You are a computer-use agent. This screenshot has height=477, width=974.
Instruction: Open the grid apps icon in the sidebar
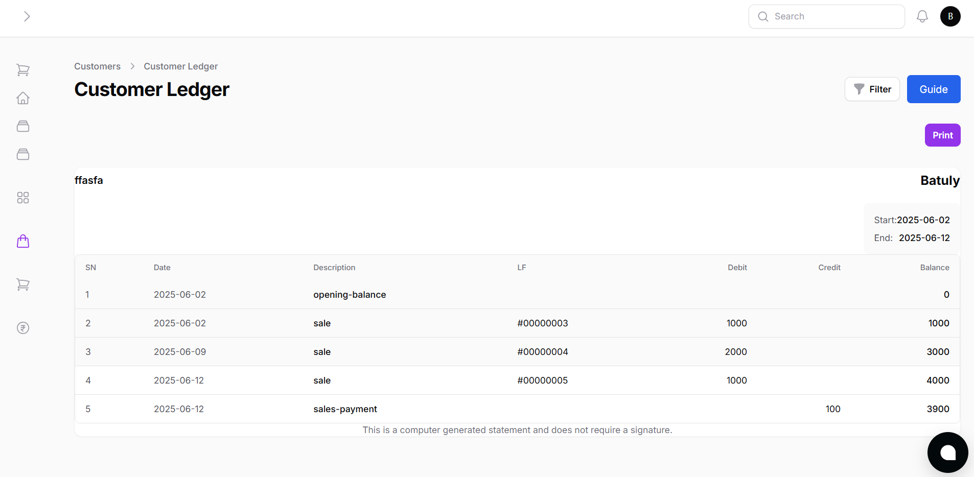click(23, 198)
